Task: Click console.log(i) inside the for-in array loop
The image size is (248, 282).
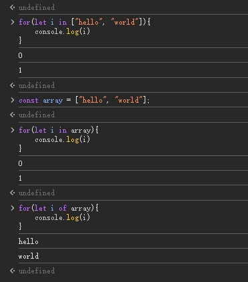Action: click(x=63, y=139)
